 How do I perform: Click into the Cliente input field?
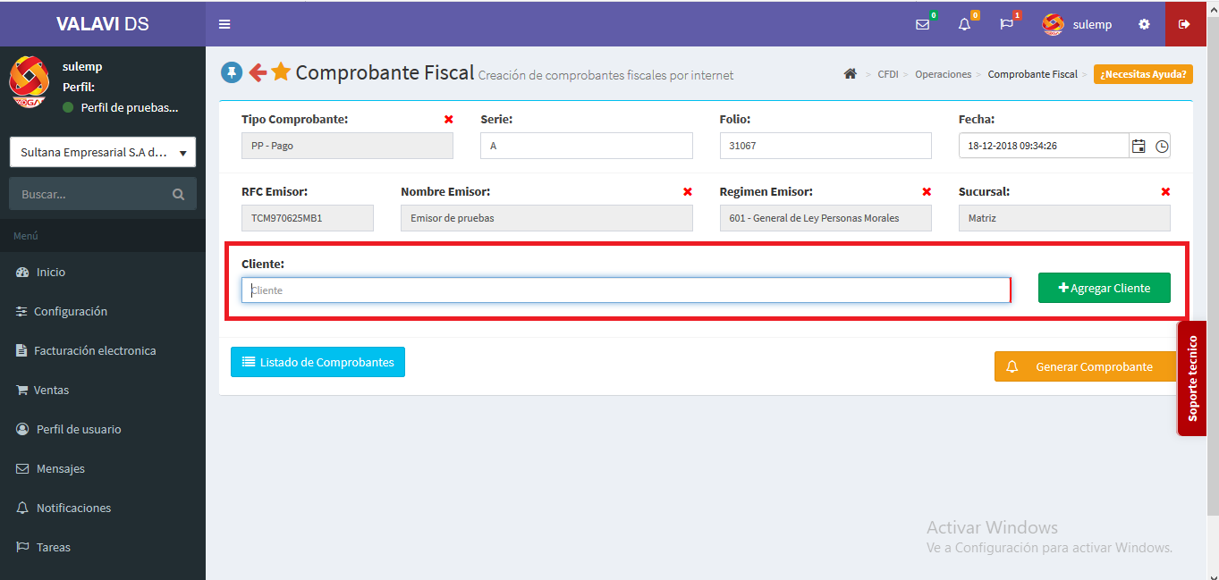(625, 290)
